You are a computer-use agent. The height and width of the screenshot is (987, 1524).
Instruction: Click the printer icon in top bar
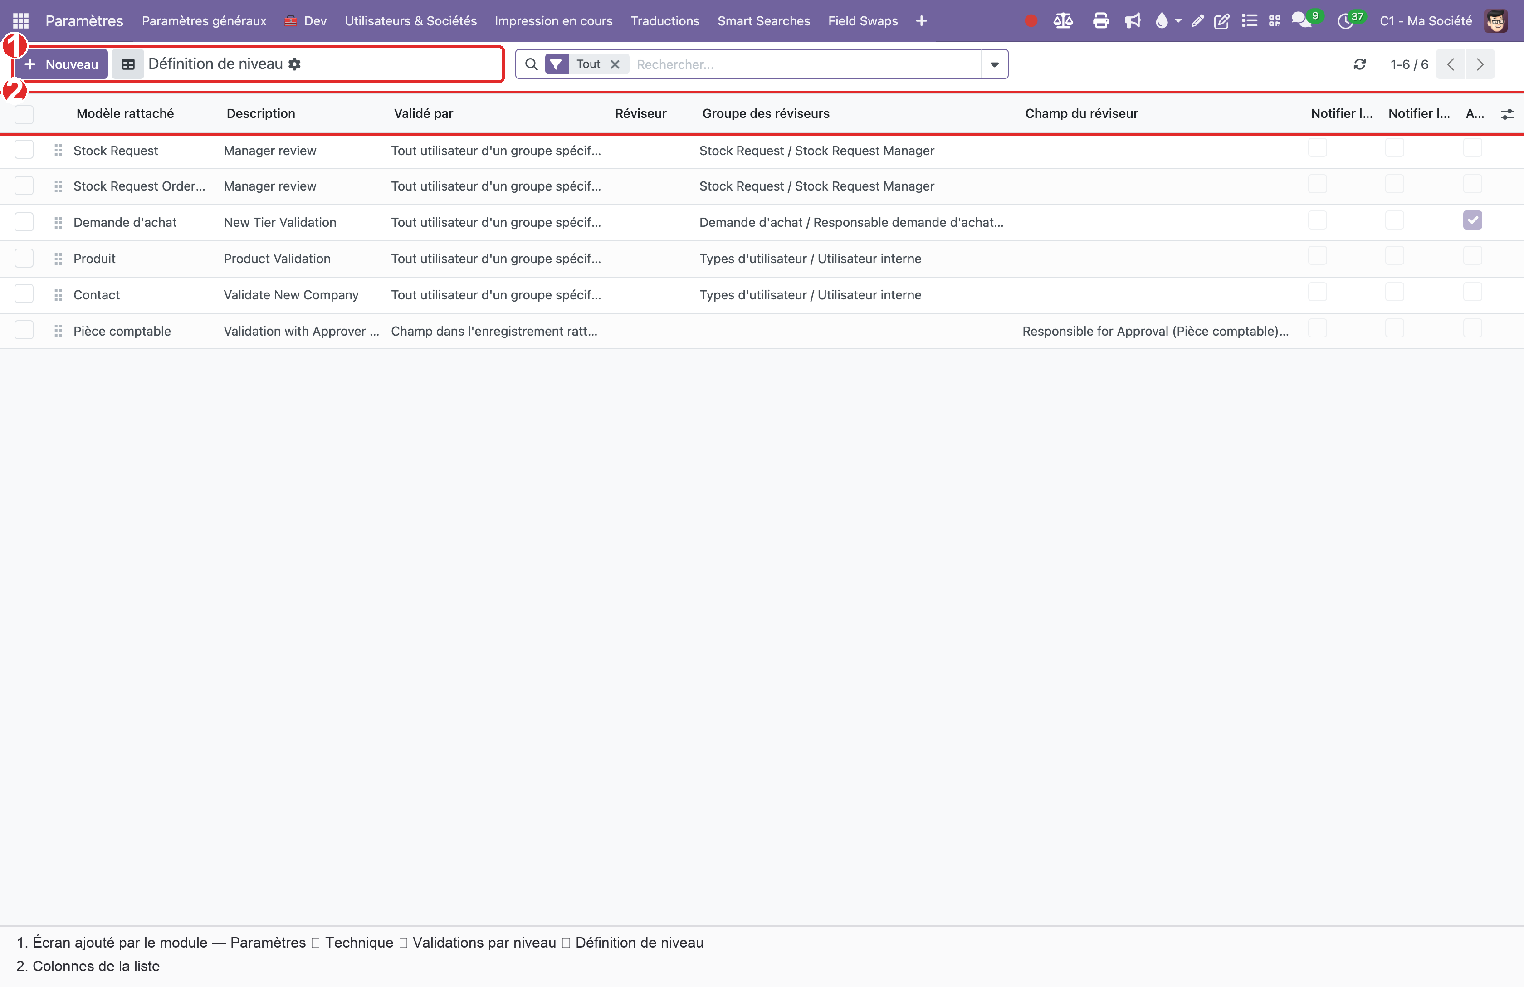coord(1101,20)
